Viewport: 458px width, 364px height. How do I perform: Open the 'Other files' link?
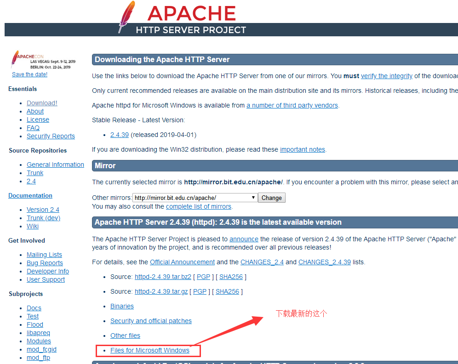coord(126,336)
